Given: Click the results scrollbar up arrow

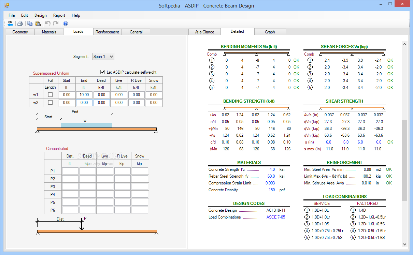Looking at the screenshot, I should click(404, 44).
